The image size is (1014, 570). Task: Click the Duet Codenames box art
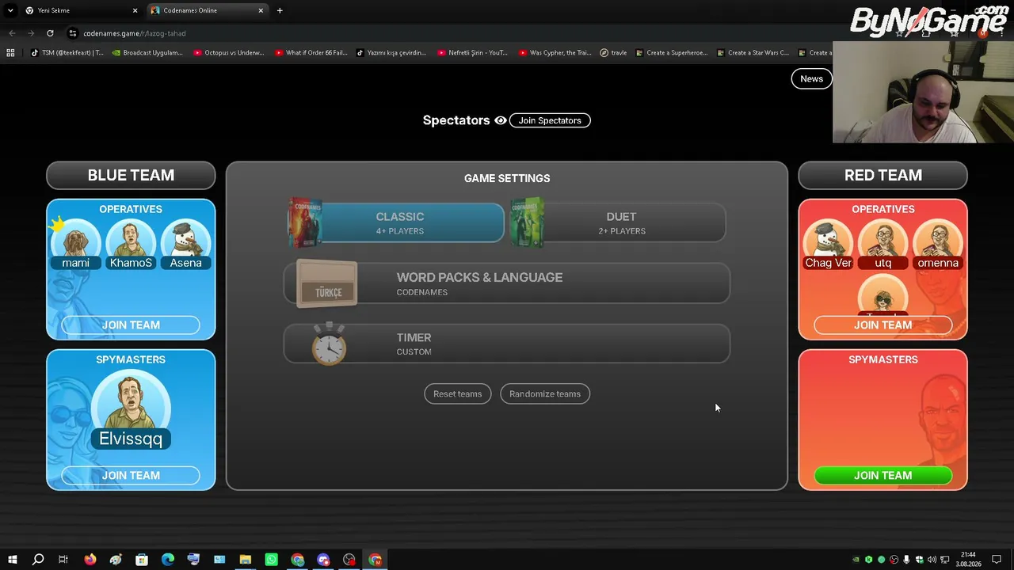pyautogui.click(x=527, y=222)
